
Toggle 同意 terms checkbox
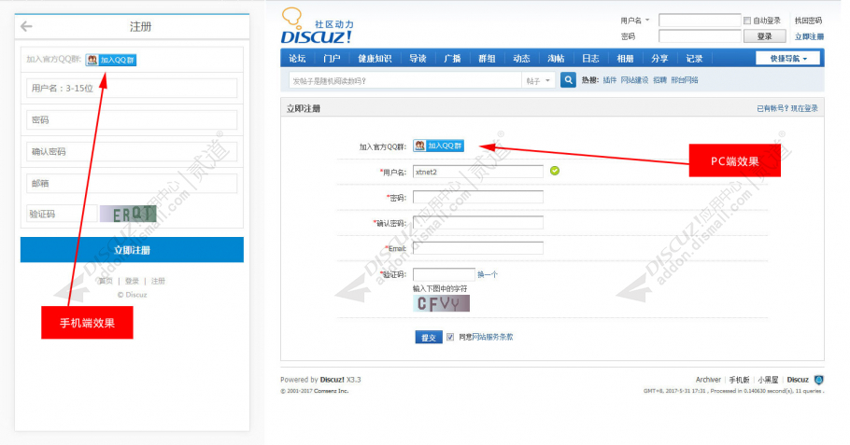tap(450, 337)
